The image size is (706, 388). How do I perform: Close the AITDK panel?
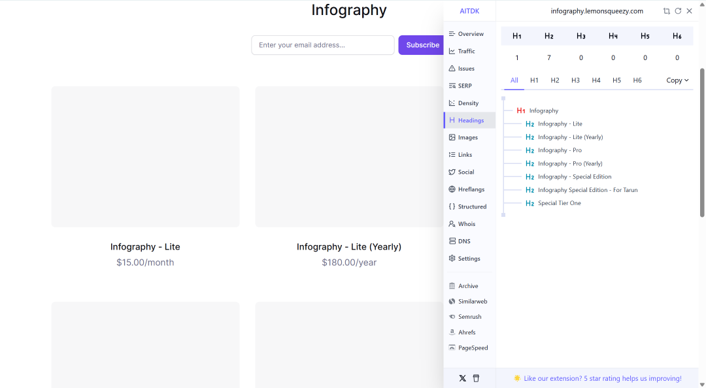pos(690,11)
